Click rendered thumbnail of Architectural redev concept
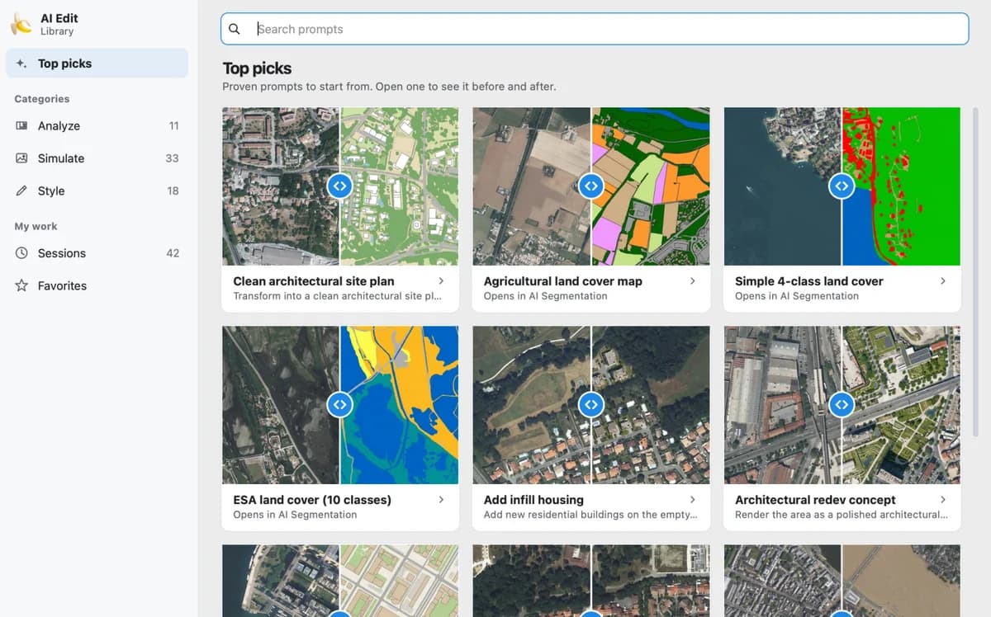Image resolution: width=991 pixels, height=617 pixels. pyautogui.click(x=901, y=405)
